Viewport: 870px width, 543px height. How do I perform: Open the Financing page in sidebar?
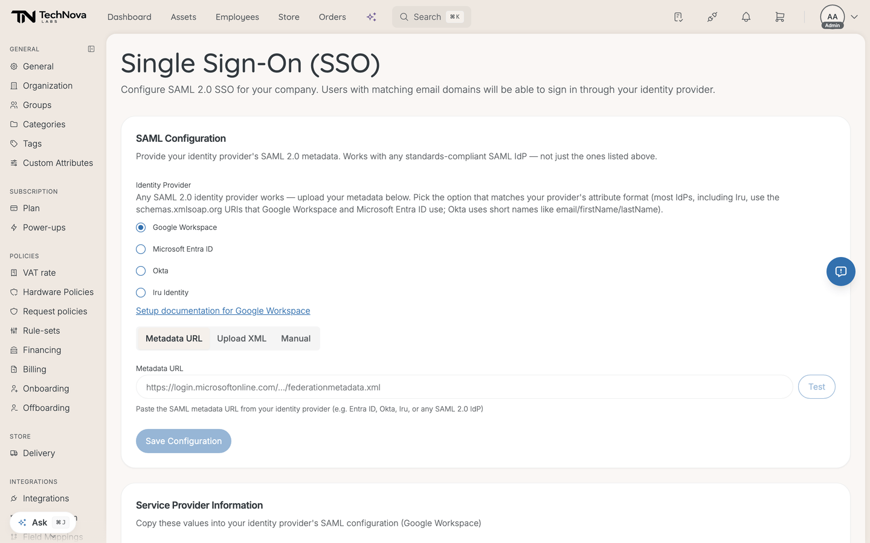tap(42, 350)
